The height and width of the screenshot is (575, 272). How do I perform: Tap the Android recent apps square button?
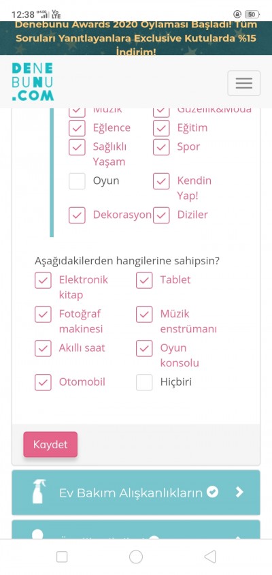point(62,557)
